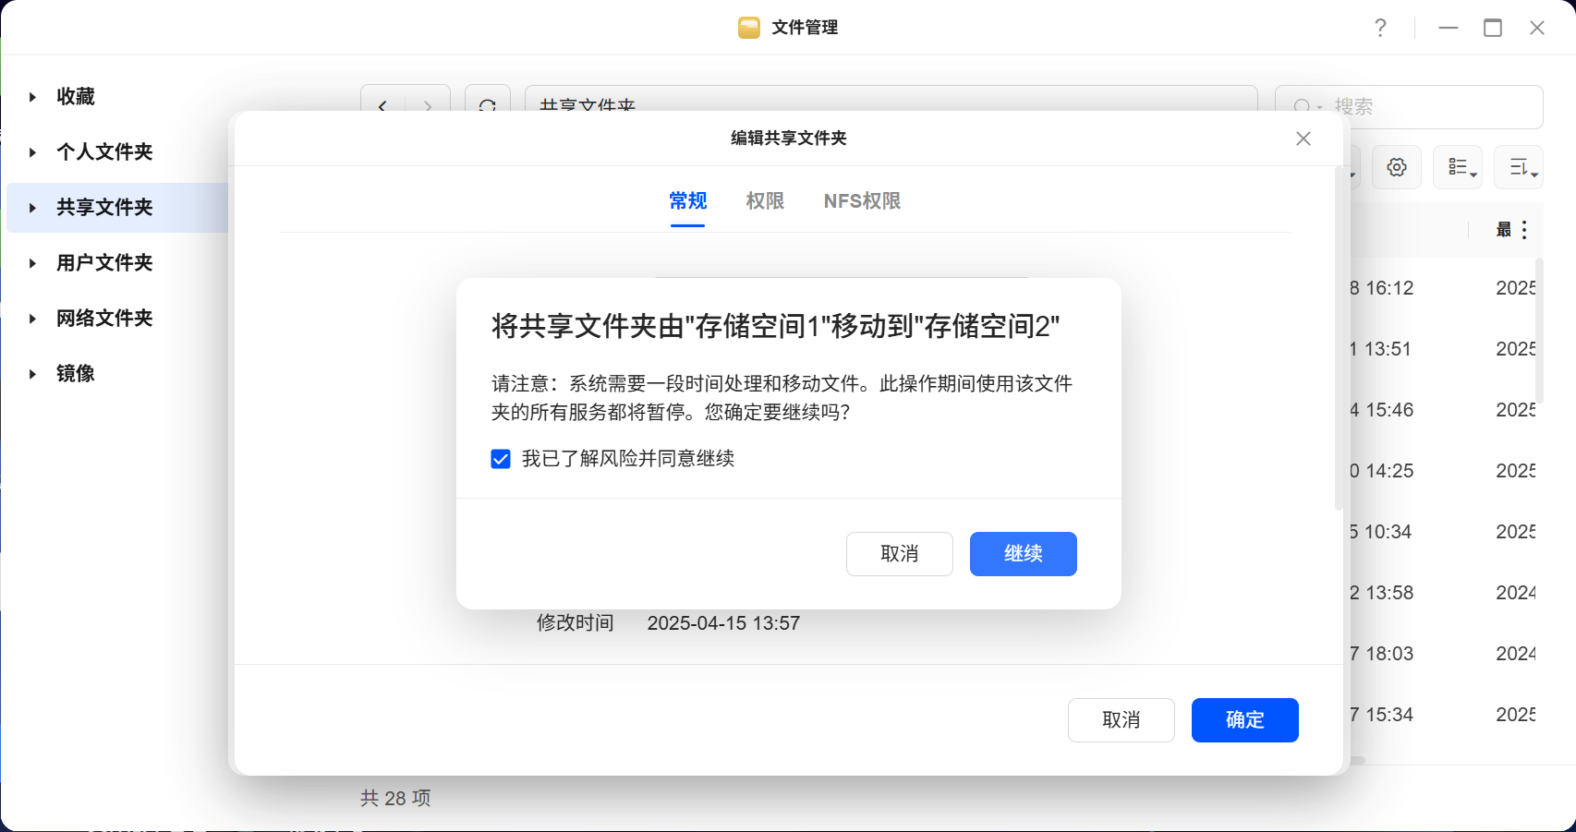Select 镜像 in the sidebar
This screenshot has width=1576, height=832.
coord(76,374)
